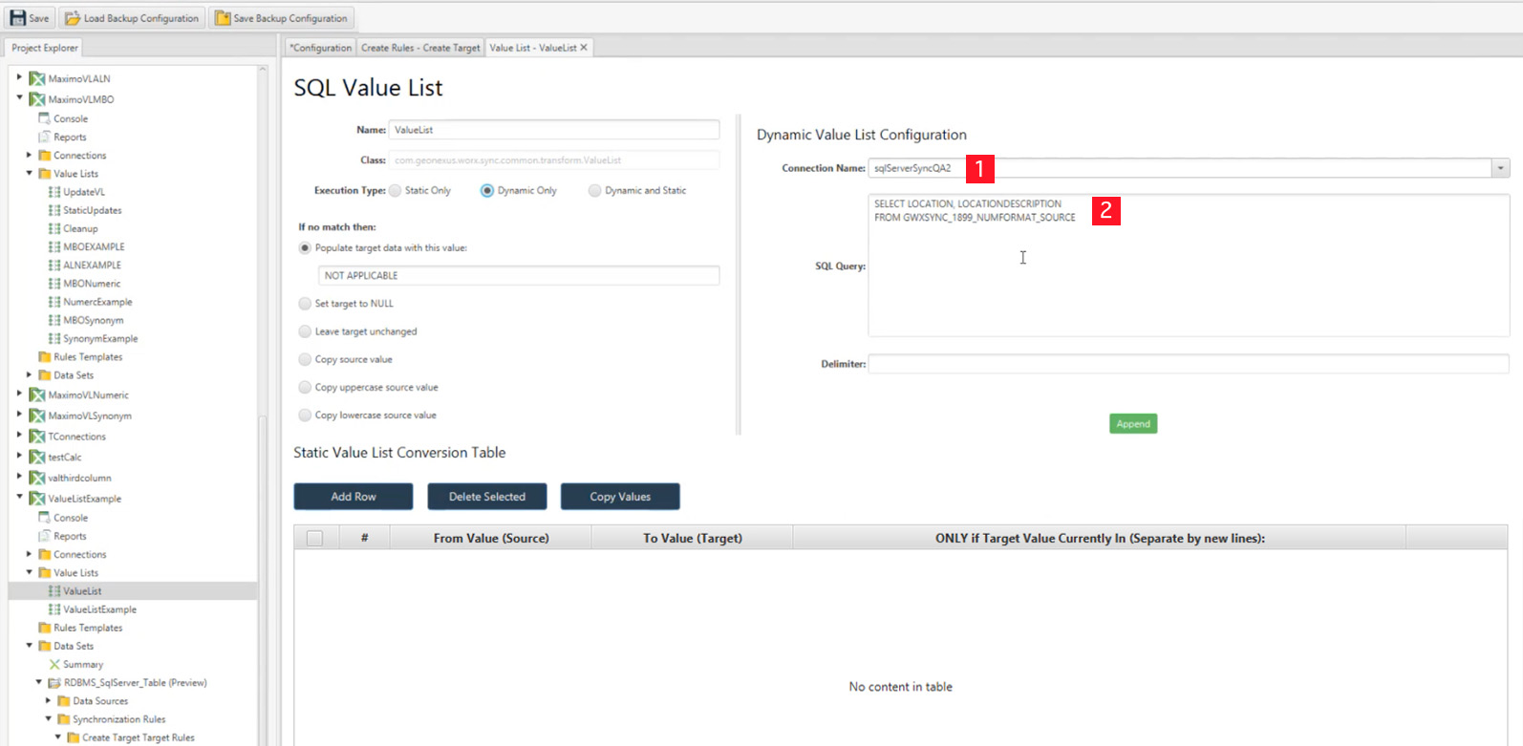Switch to the Configuration tab
1523x746 pixels.
[320, 48]
